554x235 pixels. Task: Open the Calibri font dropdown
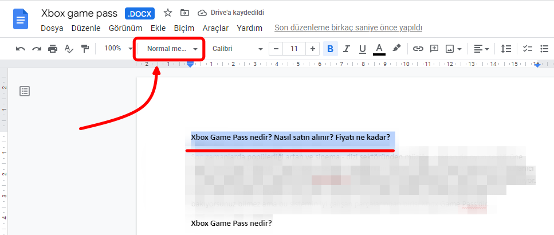coord(238,49)
